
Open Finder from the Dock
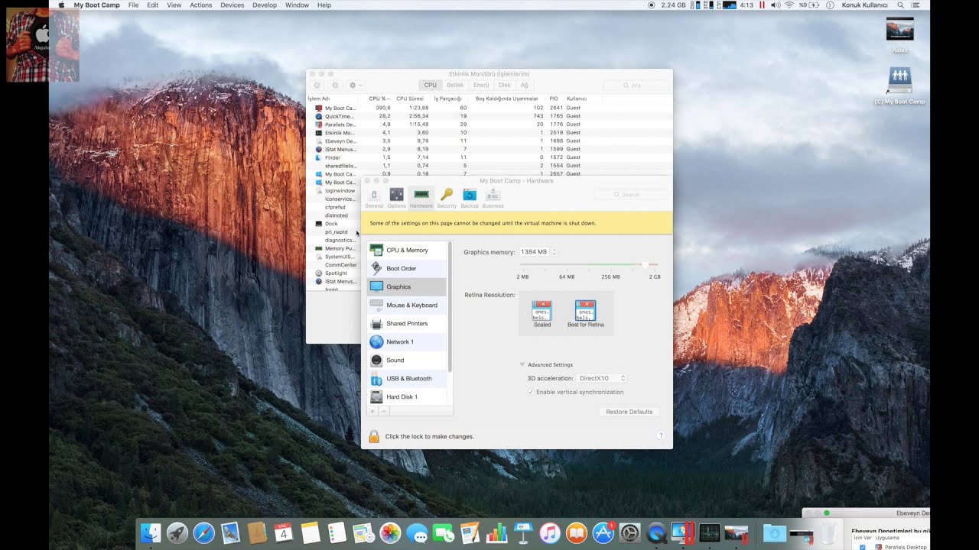[151, 532]
